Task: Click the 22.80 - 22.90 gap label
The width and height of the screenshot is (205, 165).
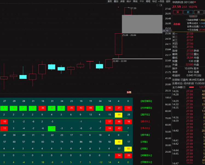Action: coord(120,61)
